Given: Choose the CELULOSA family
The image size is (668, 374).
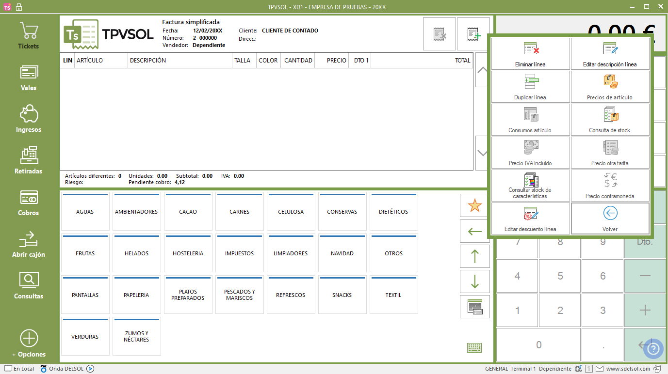Looking at the screenshot, I should click(x=291, y=212).
